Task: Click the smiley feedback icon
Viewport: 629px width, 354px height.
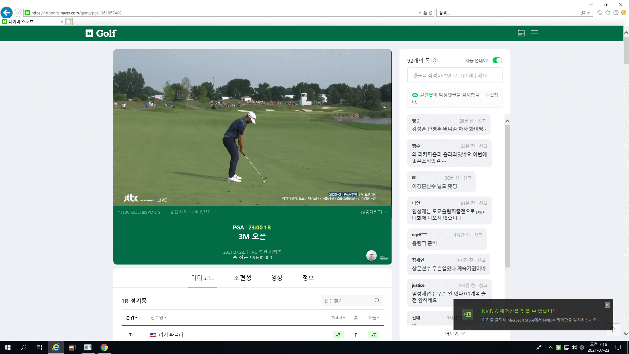Action: [x=624, y=12]
